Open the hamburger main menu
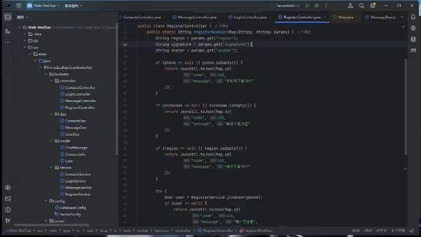The height and width of the screenshot is (237, 421). tap(18, 6)
